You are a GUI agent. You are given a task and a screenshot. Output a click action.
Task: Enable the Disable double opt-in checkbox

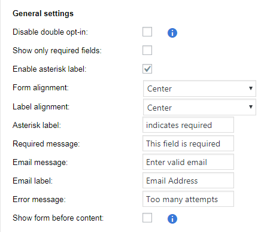tap(147, 32)
